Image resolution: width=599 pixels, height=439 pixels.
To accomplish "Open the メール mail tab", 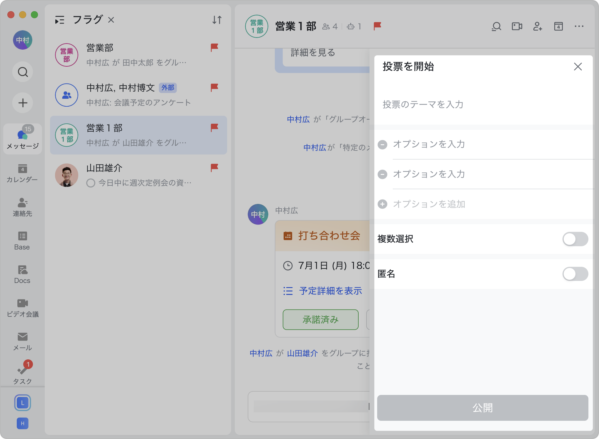I will pyautogui.click(x=22, y=341).
